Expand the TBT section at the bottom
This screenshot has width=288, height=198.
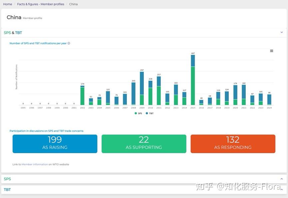[281, 189]
